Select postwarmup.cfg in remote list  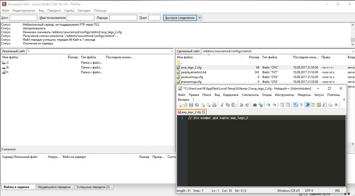point(265,77)
